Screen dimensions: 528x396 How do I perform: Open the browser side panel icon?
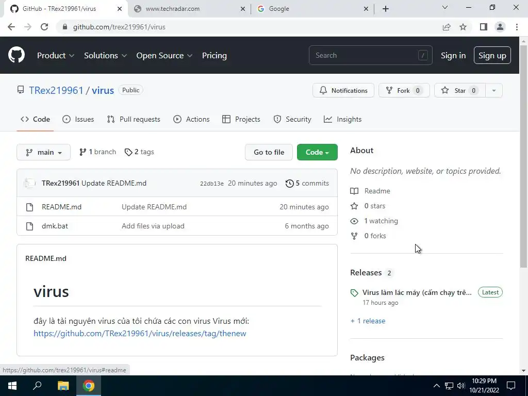click(x=484, y=27)
